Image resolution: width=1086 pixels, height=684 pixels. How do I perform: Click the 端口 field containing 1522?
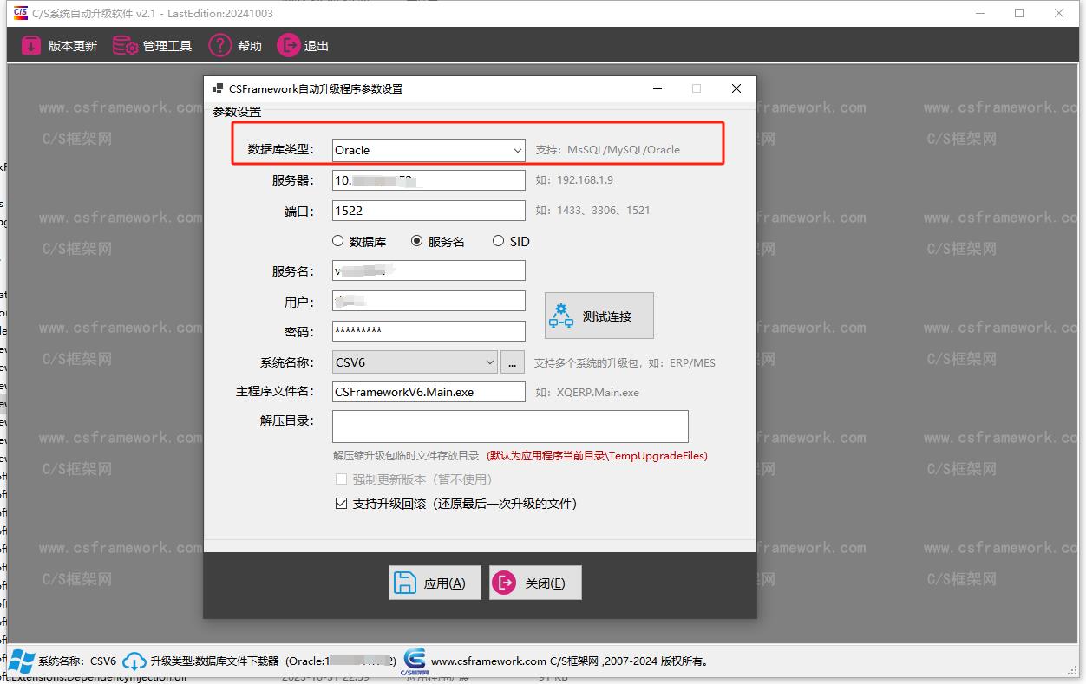(428, 210)
